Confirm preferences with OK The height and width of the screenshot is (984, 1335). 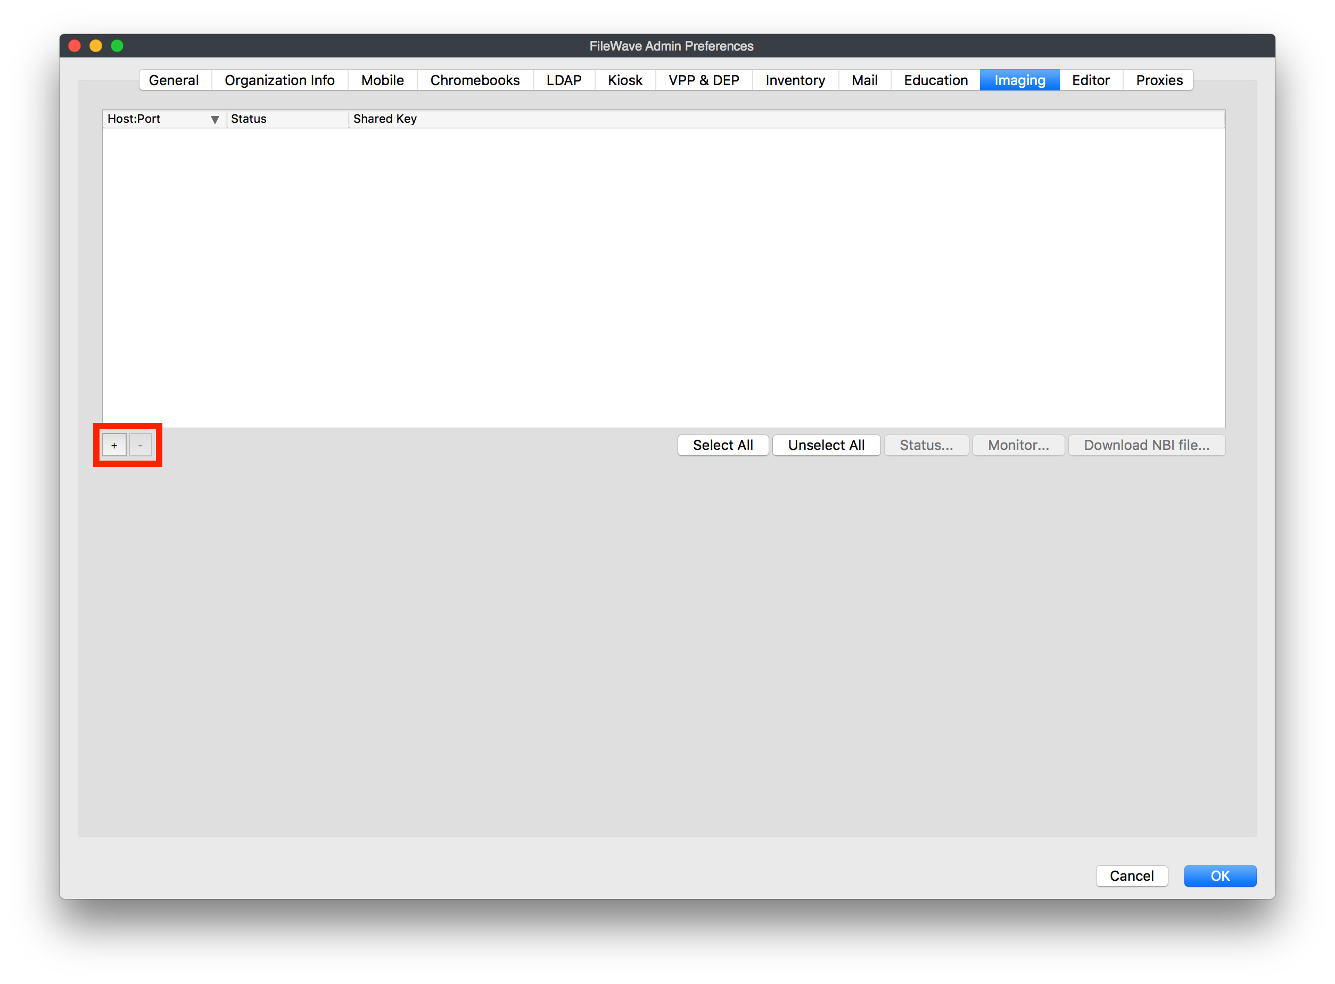pos(1220,876)
